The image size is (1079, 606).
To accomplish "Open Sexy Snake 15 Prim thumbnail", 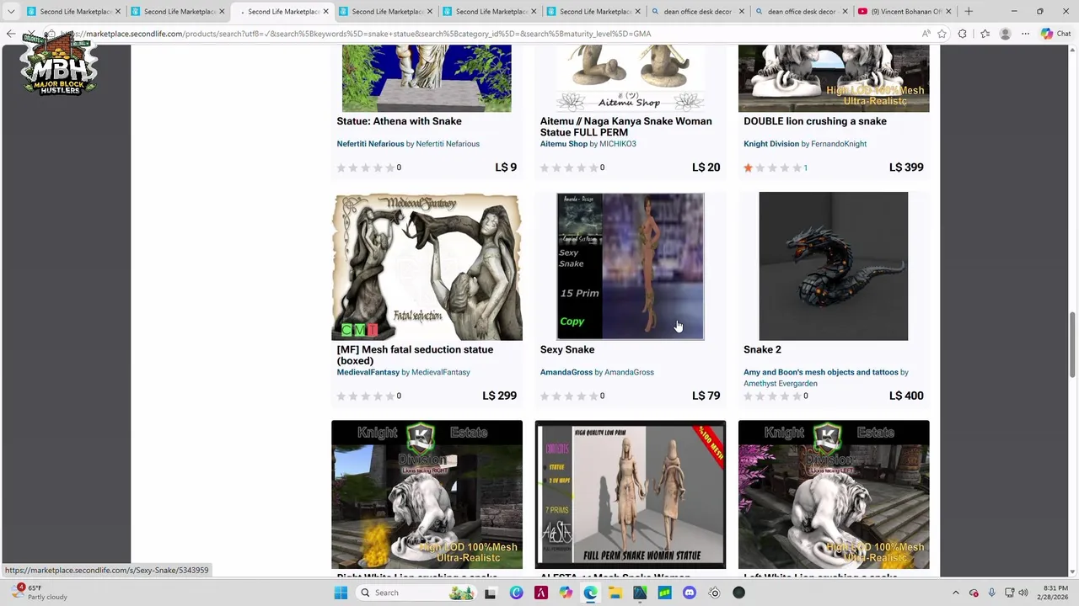I will (x=630, y=266).
